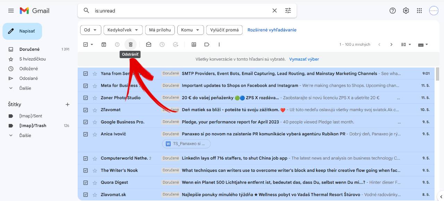
Task: Uncheck the Google Business Pro. email checkbox
Action: coord(86,122)
